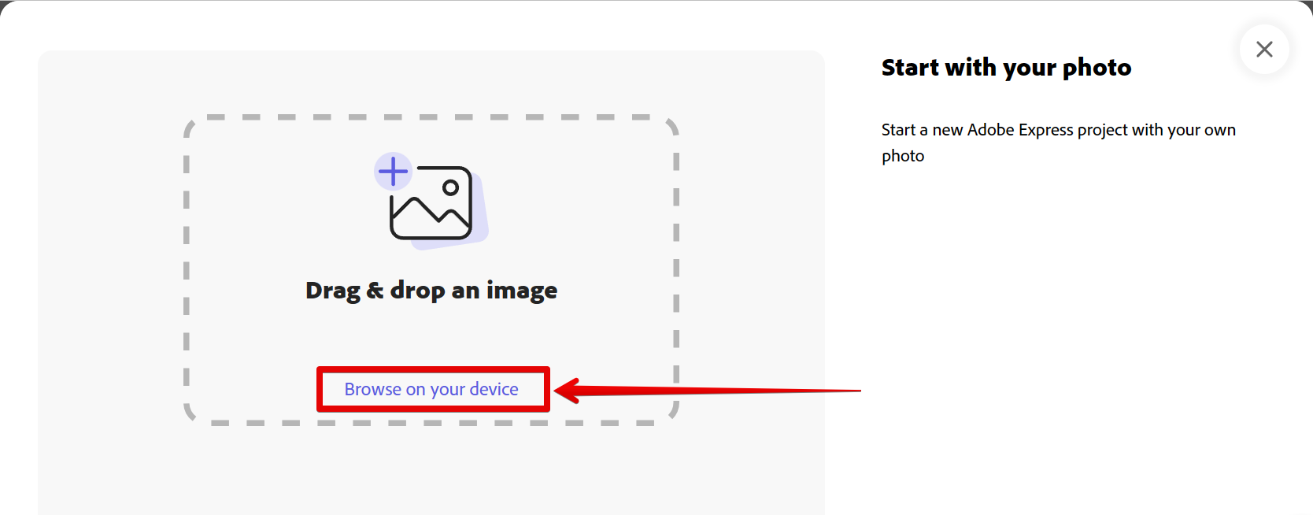Click the X icon in the round button
1313x515 pixels.
click(x=1264, y=49)
